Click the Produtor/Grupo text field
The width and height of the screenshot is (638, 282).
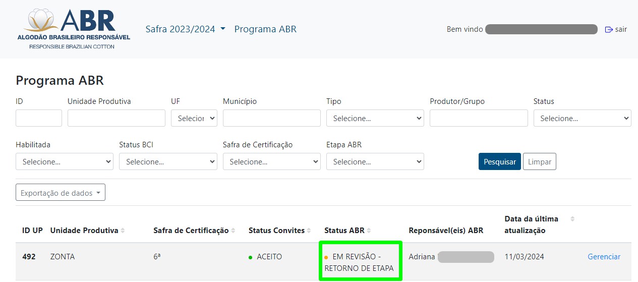coord(478,118)
